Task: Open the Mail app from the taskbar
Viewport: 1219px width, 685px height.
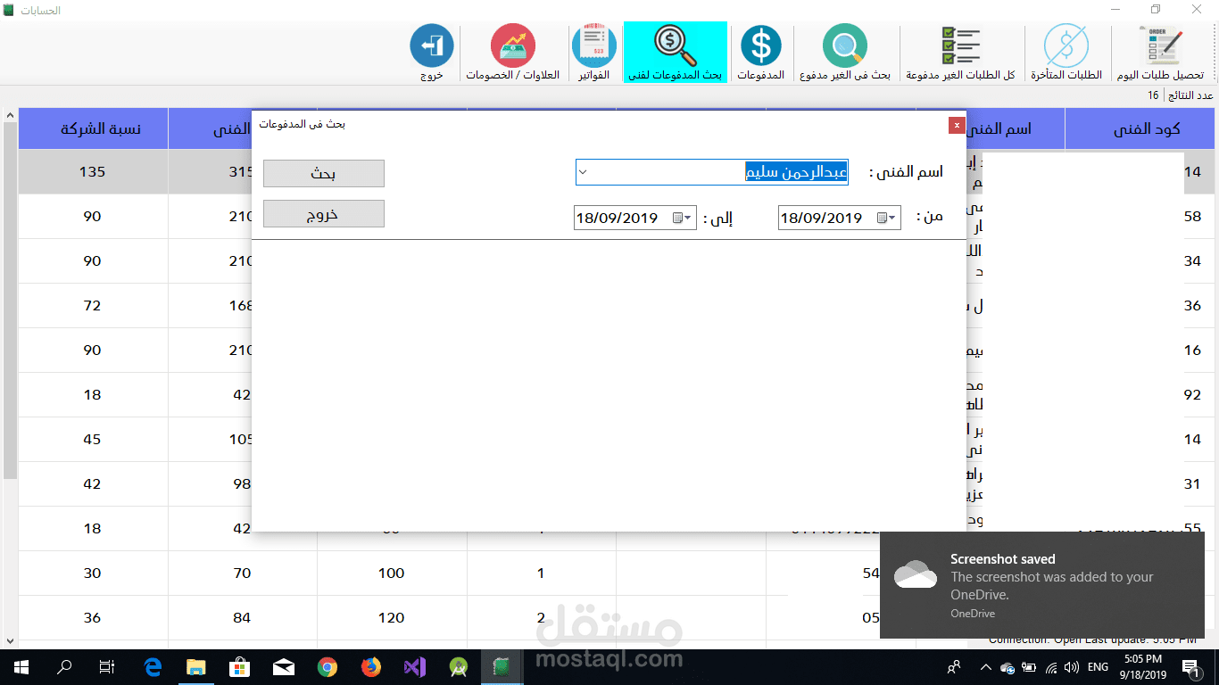Action: pos(284,666)
